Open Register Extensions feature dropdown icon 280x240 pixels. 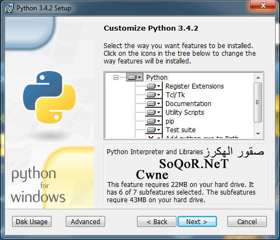154,86
